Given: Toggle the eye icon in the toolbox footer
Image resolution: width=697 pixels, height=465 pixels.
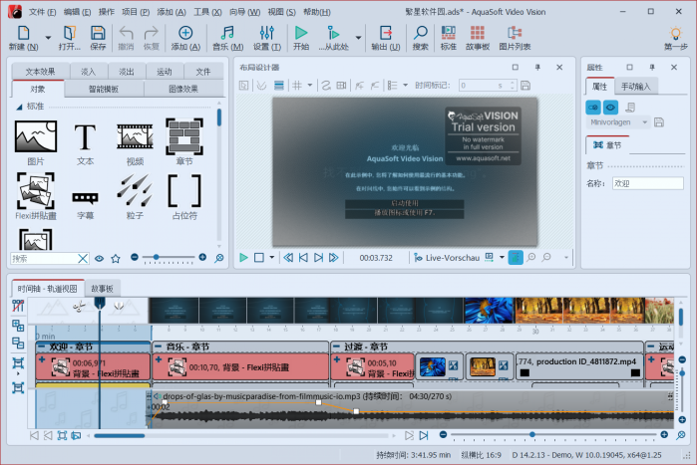Looking at the screenshot, I should click(x=99, y=258).
